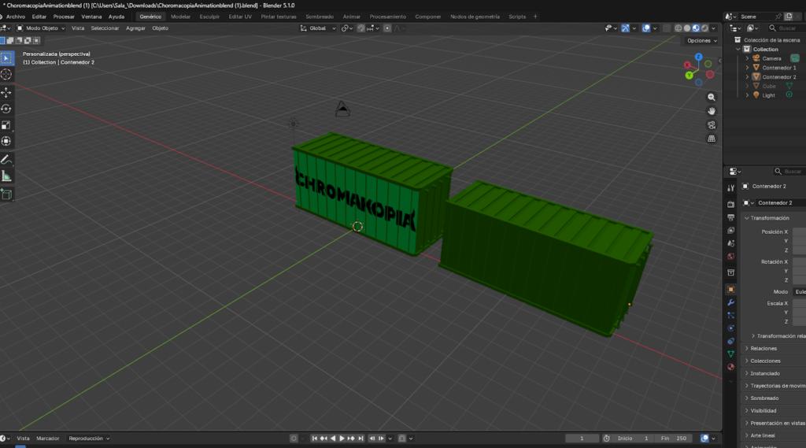Toggle viewport overlays display
The image size is (806, 448).
coord(646,28)
